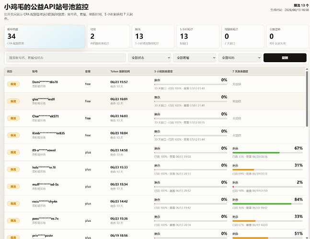Click the 7-day quota bar showing 84%

click(x=267, y=204)
